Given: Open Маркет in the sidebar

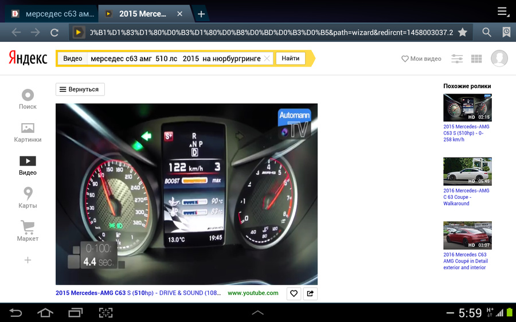Looking at the screenshot, I should coord(28,231).
